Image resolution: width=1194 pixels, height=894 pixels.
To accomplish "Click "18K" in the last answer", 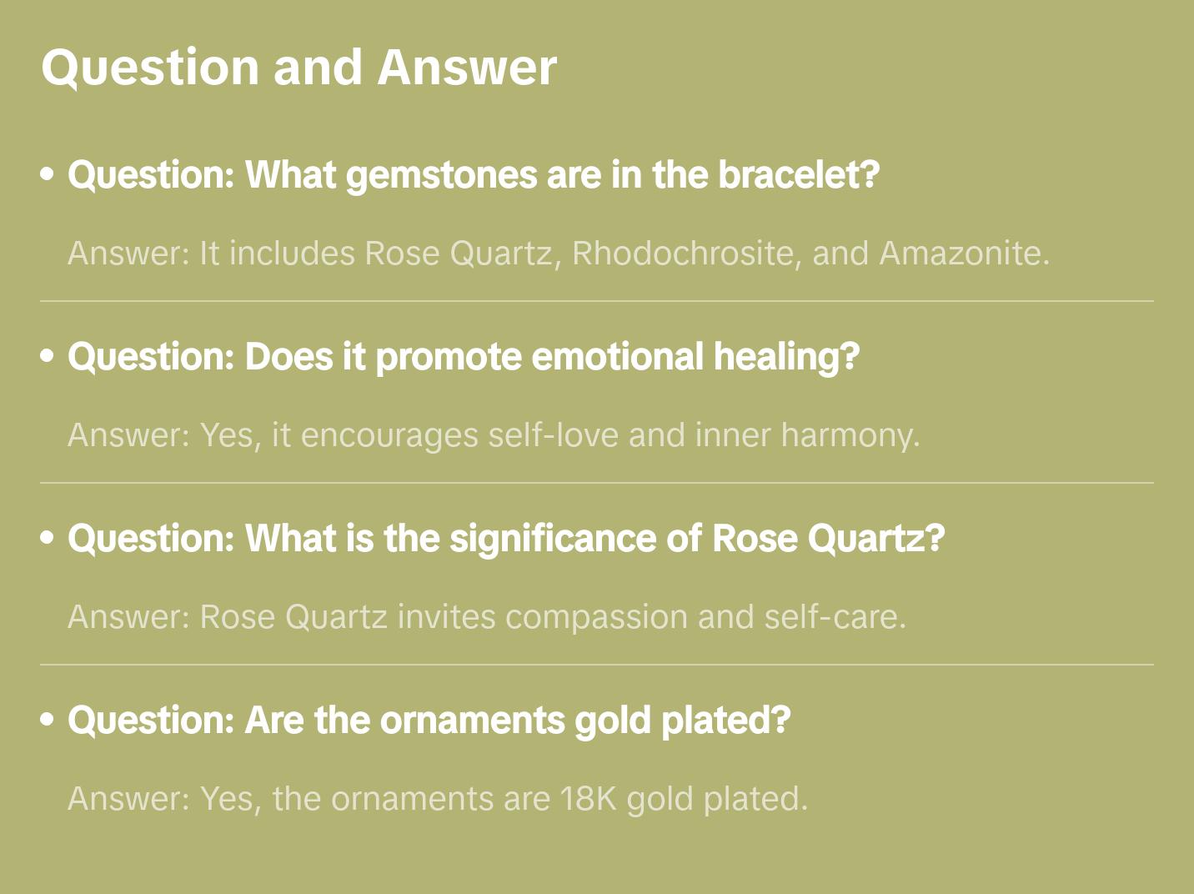I will click(x=588, y=799).
